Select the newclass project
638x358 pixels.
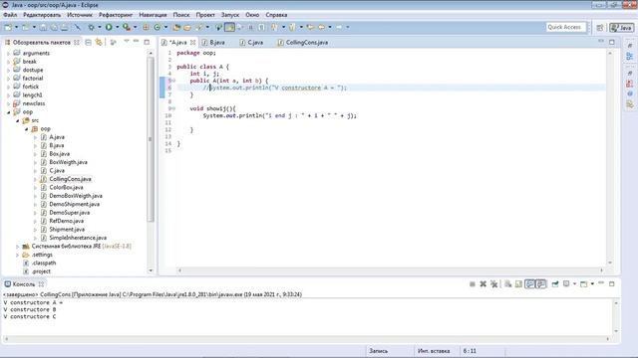[x=33, y=103]
